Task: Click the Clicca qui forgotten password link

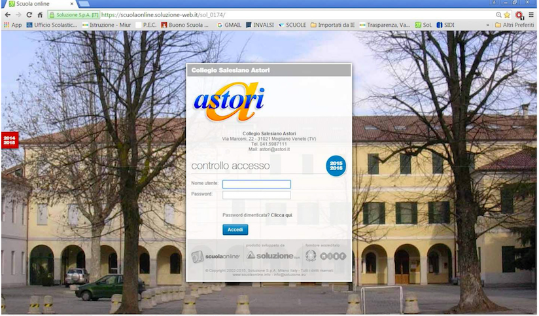Action: click(x=281, y=215)
